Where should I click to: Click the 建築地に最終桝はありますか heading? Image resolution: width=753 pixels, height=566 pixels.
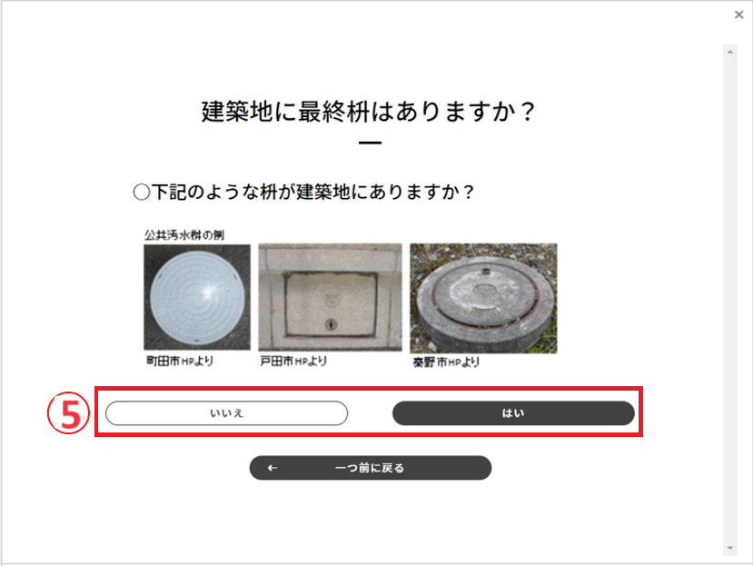[x=369, y=112]
